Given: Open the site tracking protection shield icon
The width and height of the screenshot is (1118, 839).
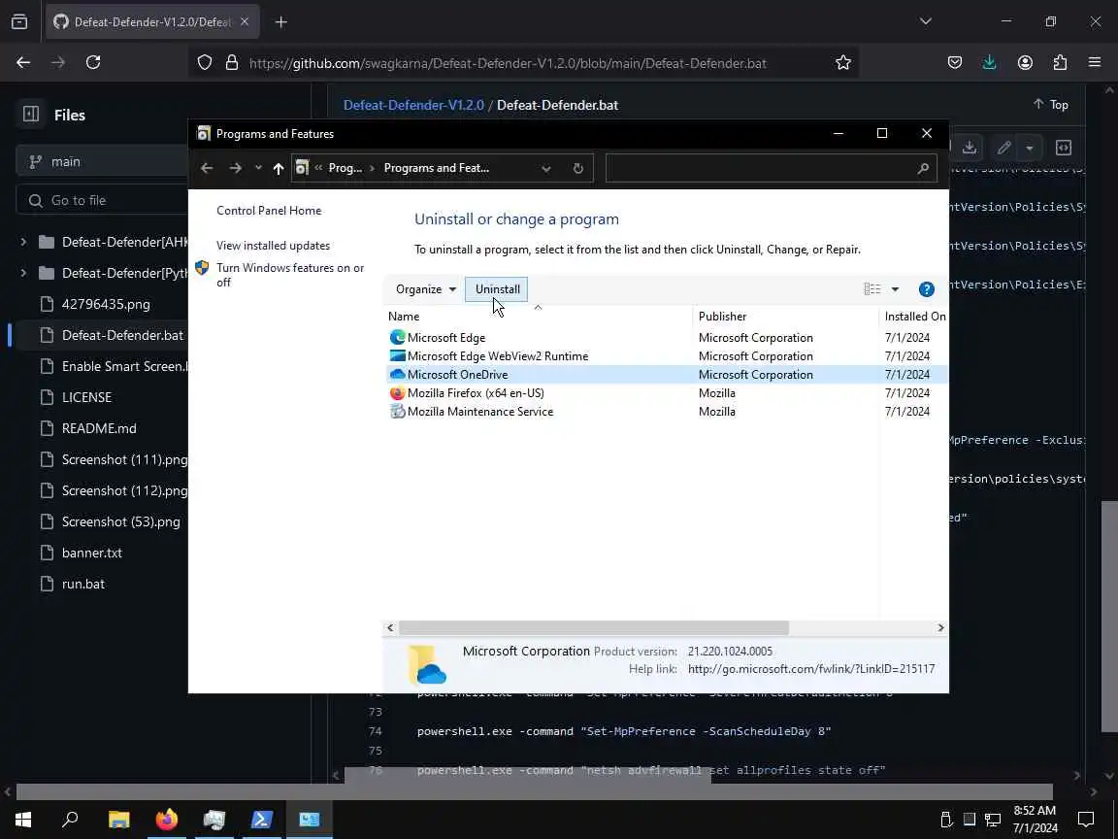Looking at the screenshot, I should point(205,63).
